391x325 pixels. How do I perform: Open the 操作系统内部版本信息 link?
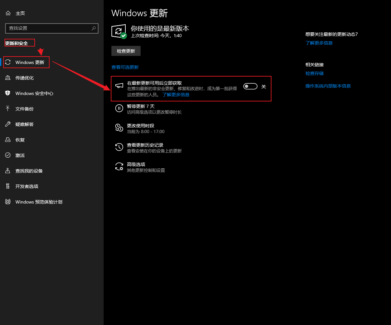pos(328,86)
